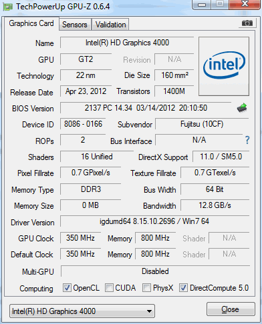Minimize the GPU-Z window
The height and width of the screenshot is (324, 262).
click(202, 5)
